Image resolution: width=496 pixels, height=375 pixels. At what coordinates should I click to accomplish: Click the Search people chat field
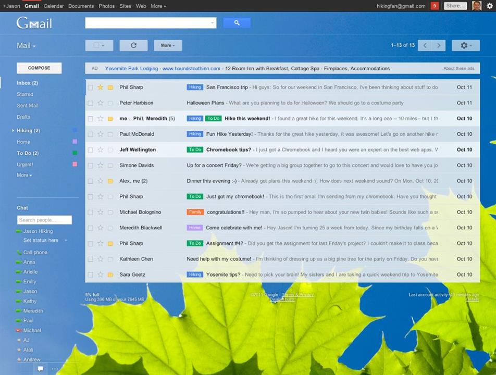44,220
